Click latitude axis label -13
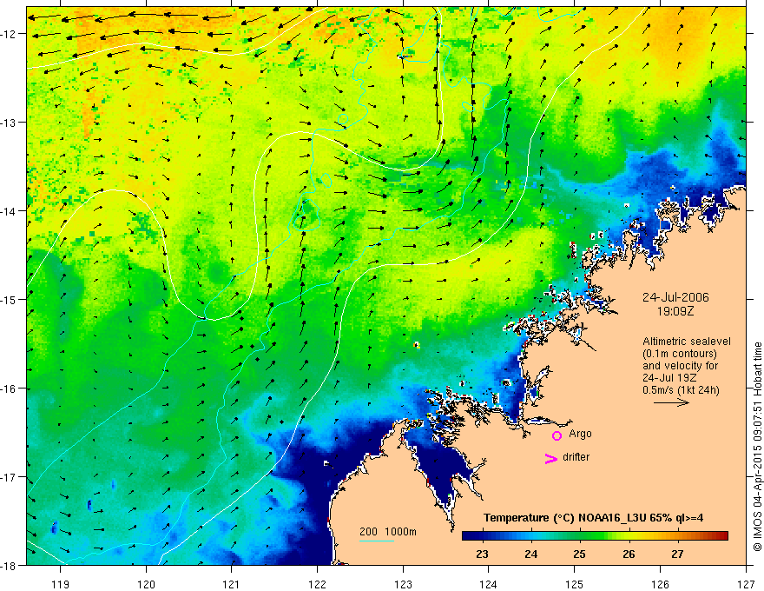The image size is (764, 591). tap(9, 123)
